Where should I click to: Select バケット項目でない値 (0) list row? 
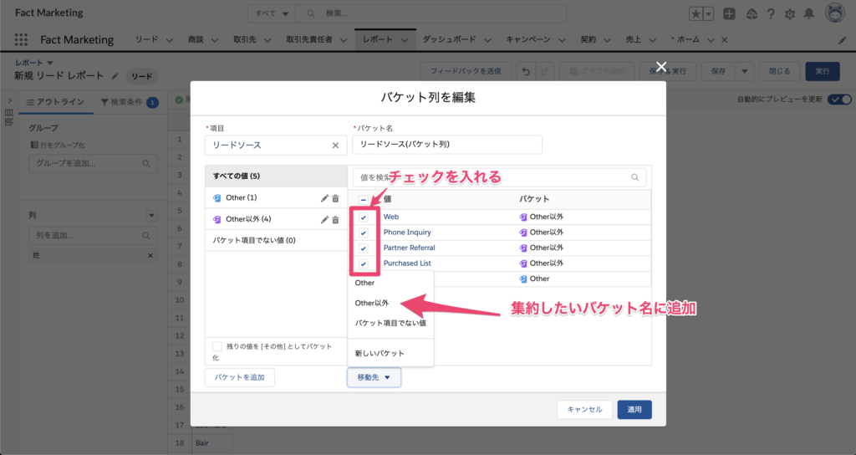[x=276, y=240]
